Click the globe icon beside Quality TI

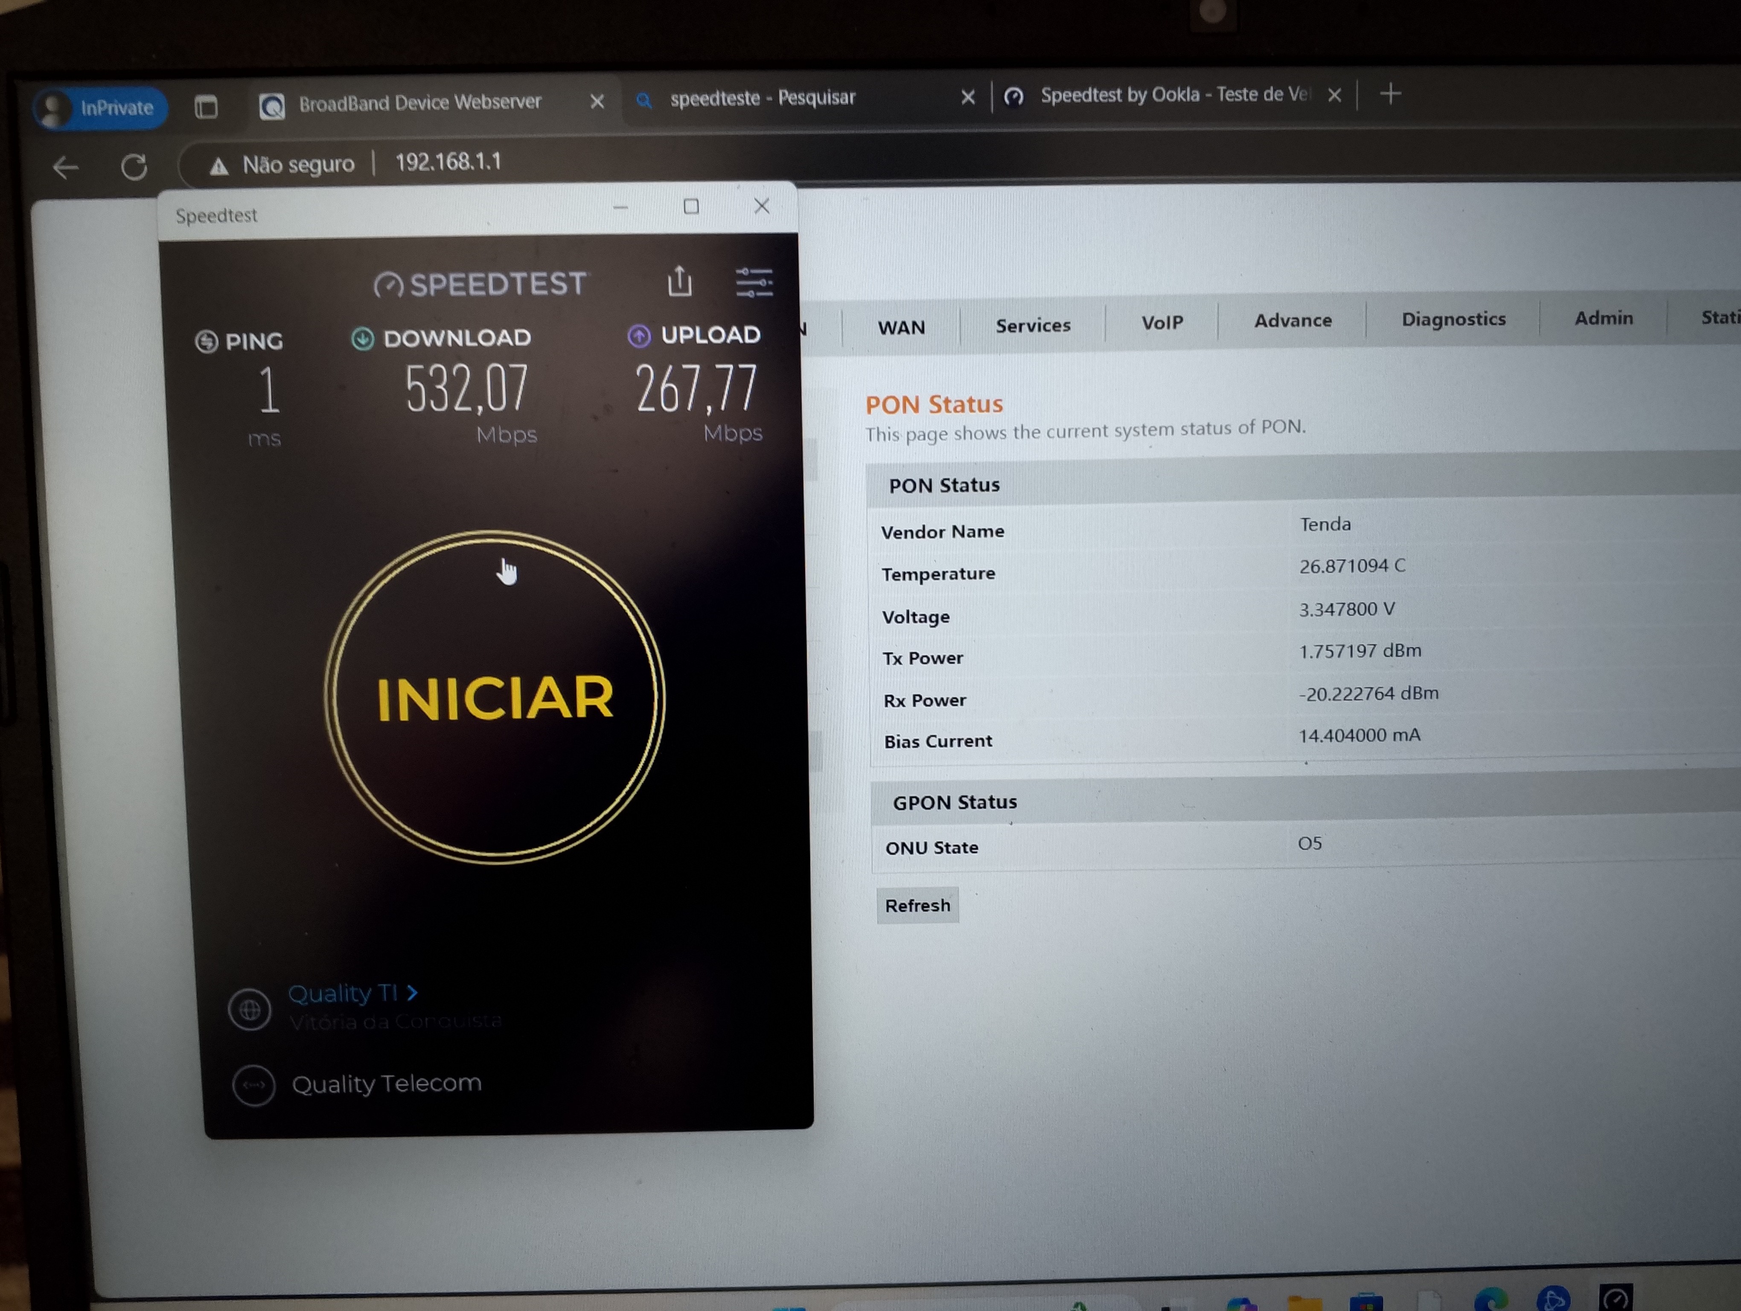pyautogui.click(x=250, y=1009)
